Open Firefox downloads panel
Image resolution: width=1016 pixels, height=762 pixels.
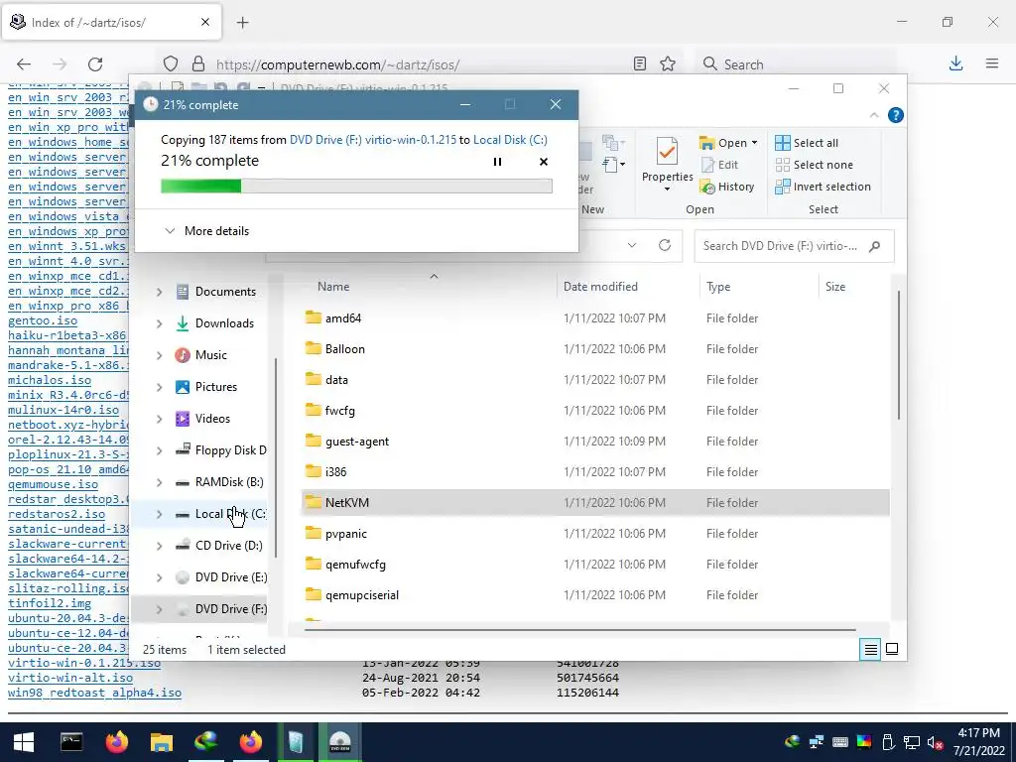pyautogui.click(x=955, y=63)
